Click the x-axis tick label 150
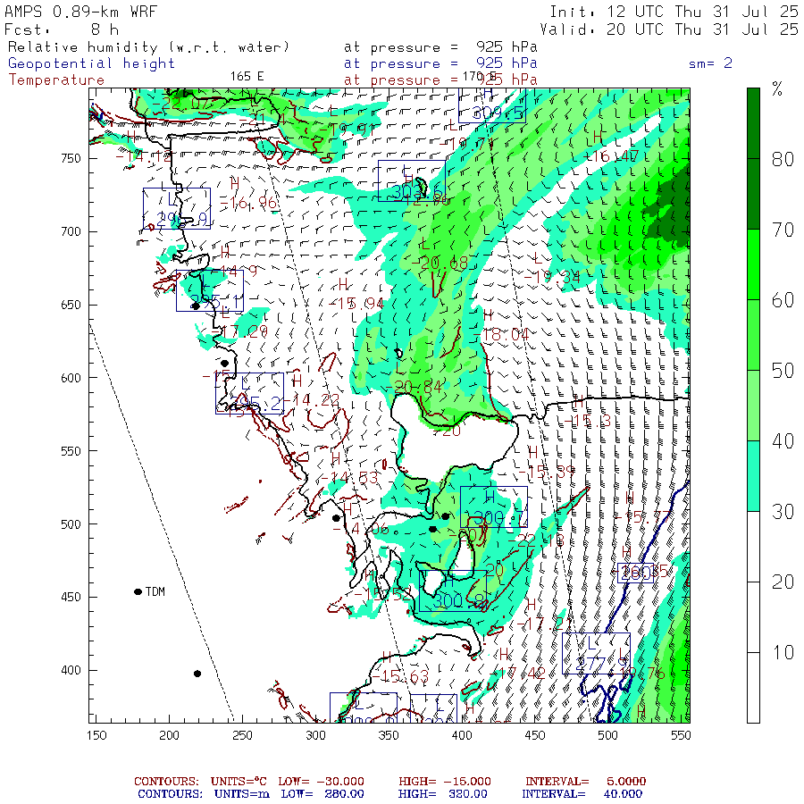Viewport: 804px width, 804px height. (x=96, y=736)
